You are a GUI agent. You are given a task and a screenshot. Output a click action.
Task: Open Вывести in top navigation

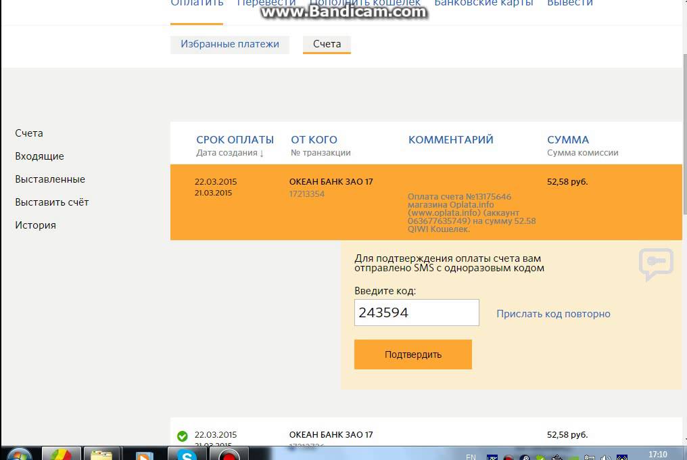tap(570, 3)
